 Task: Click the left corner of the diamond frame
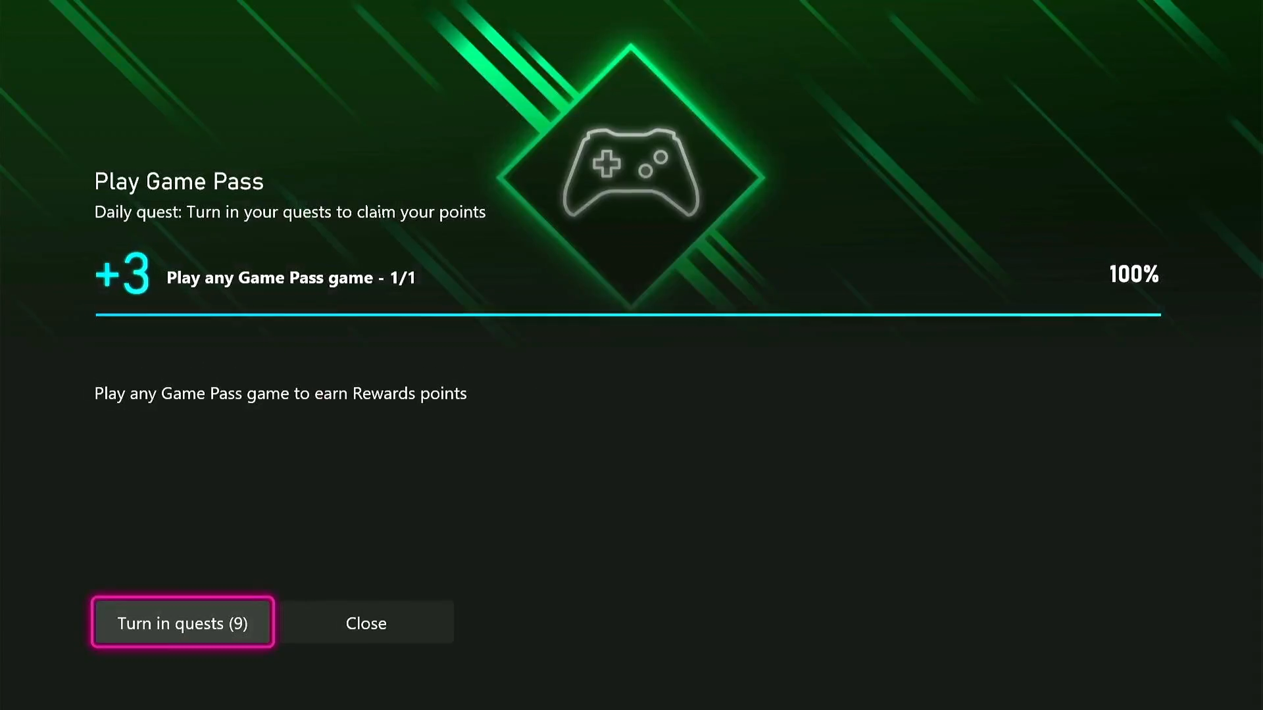point(503,177)
